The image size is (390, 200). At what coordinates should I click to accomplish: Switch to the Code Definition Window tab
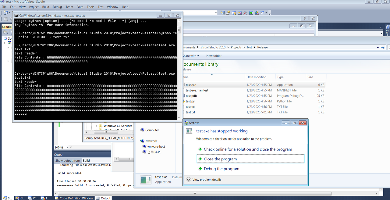[74, 198]
